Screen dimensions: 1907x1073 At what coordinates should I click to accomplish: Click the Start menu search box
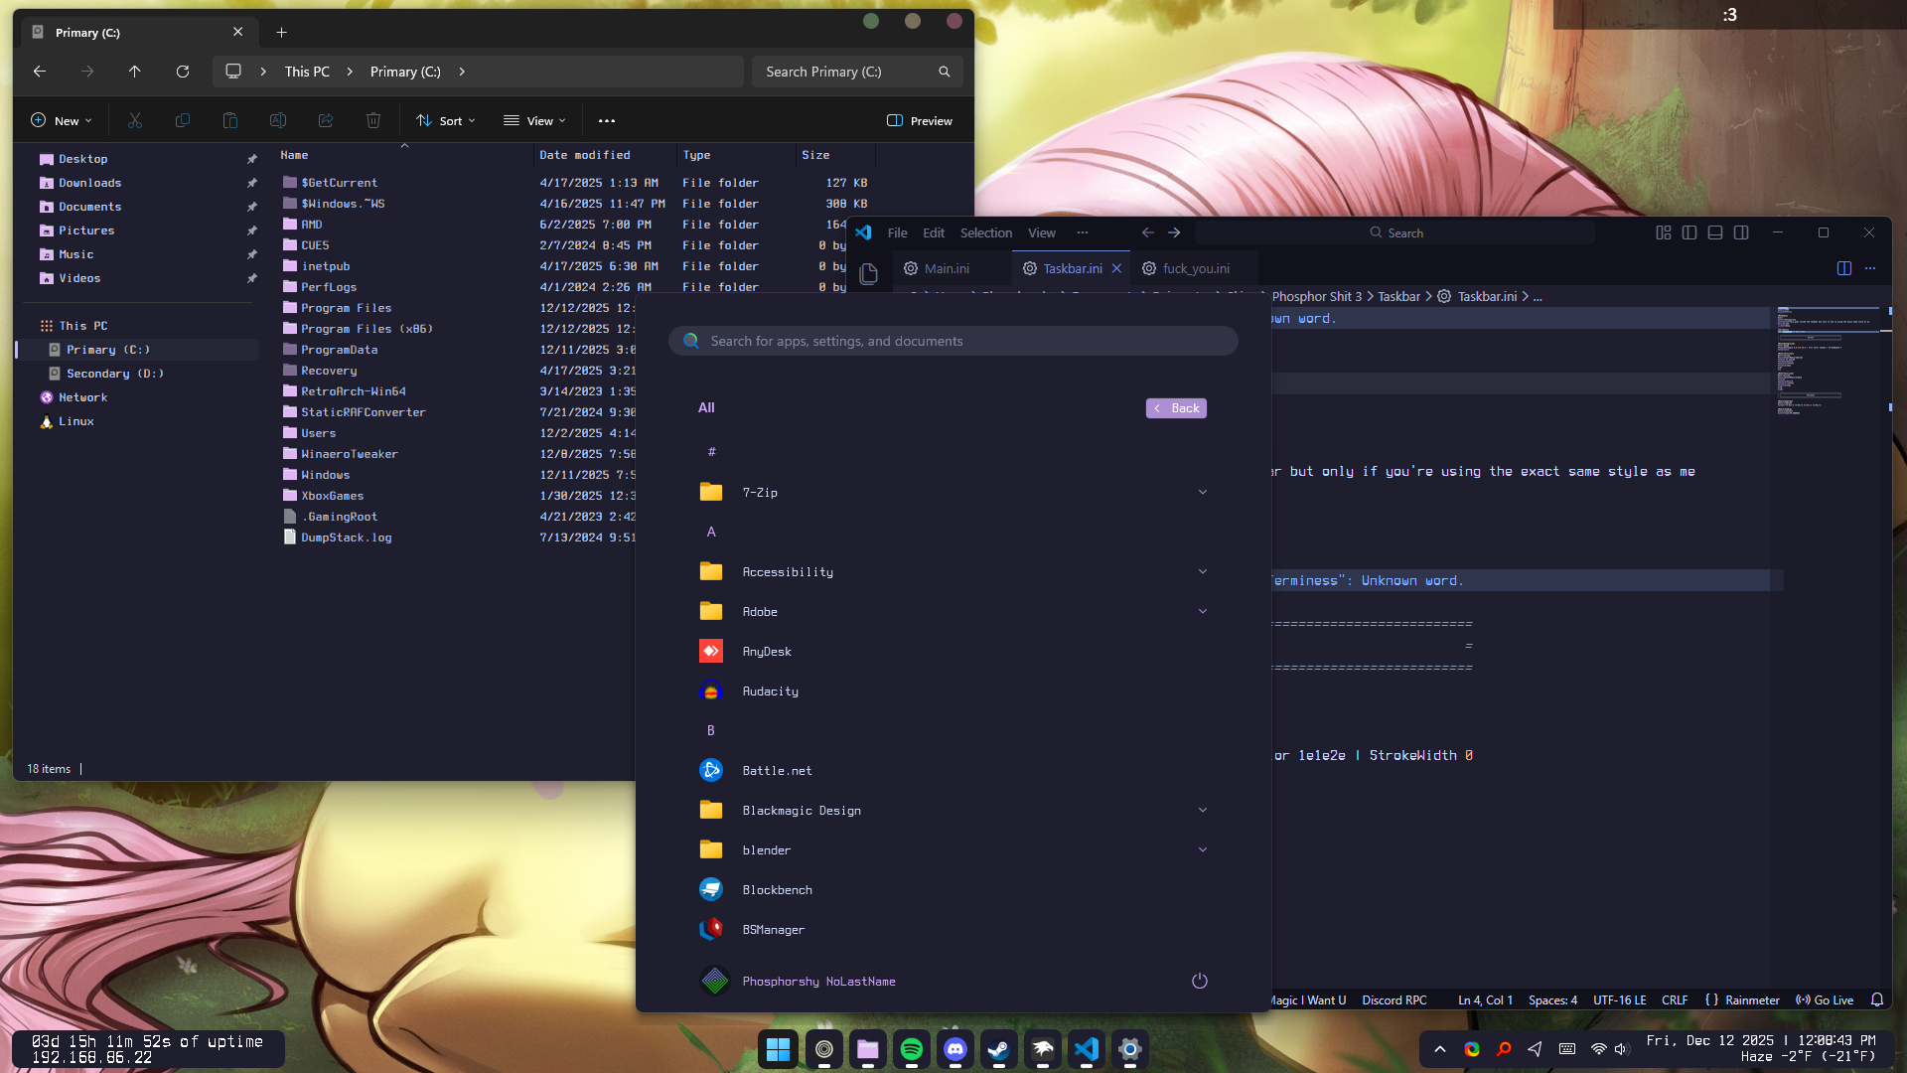(x=953, y=341)
